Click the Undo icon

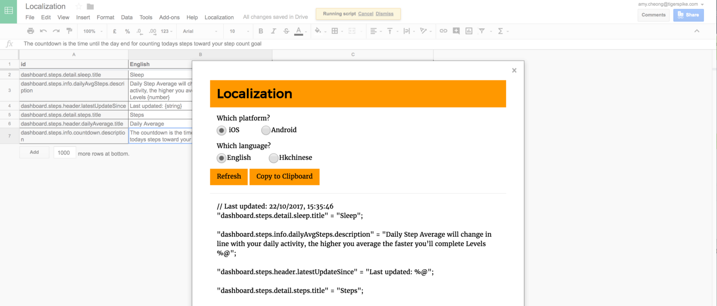coord(43,31)
